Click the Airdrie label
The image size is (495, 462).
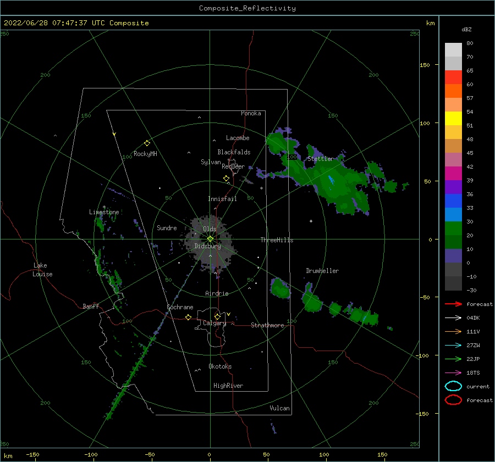217,293
